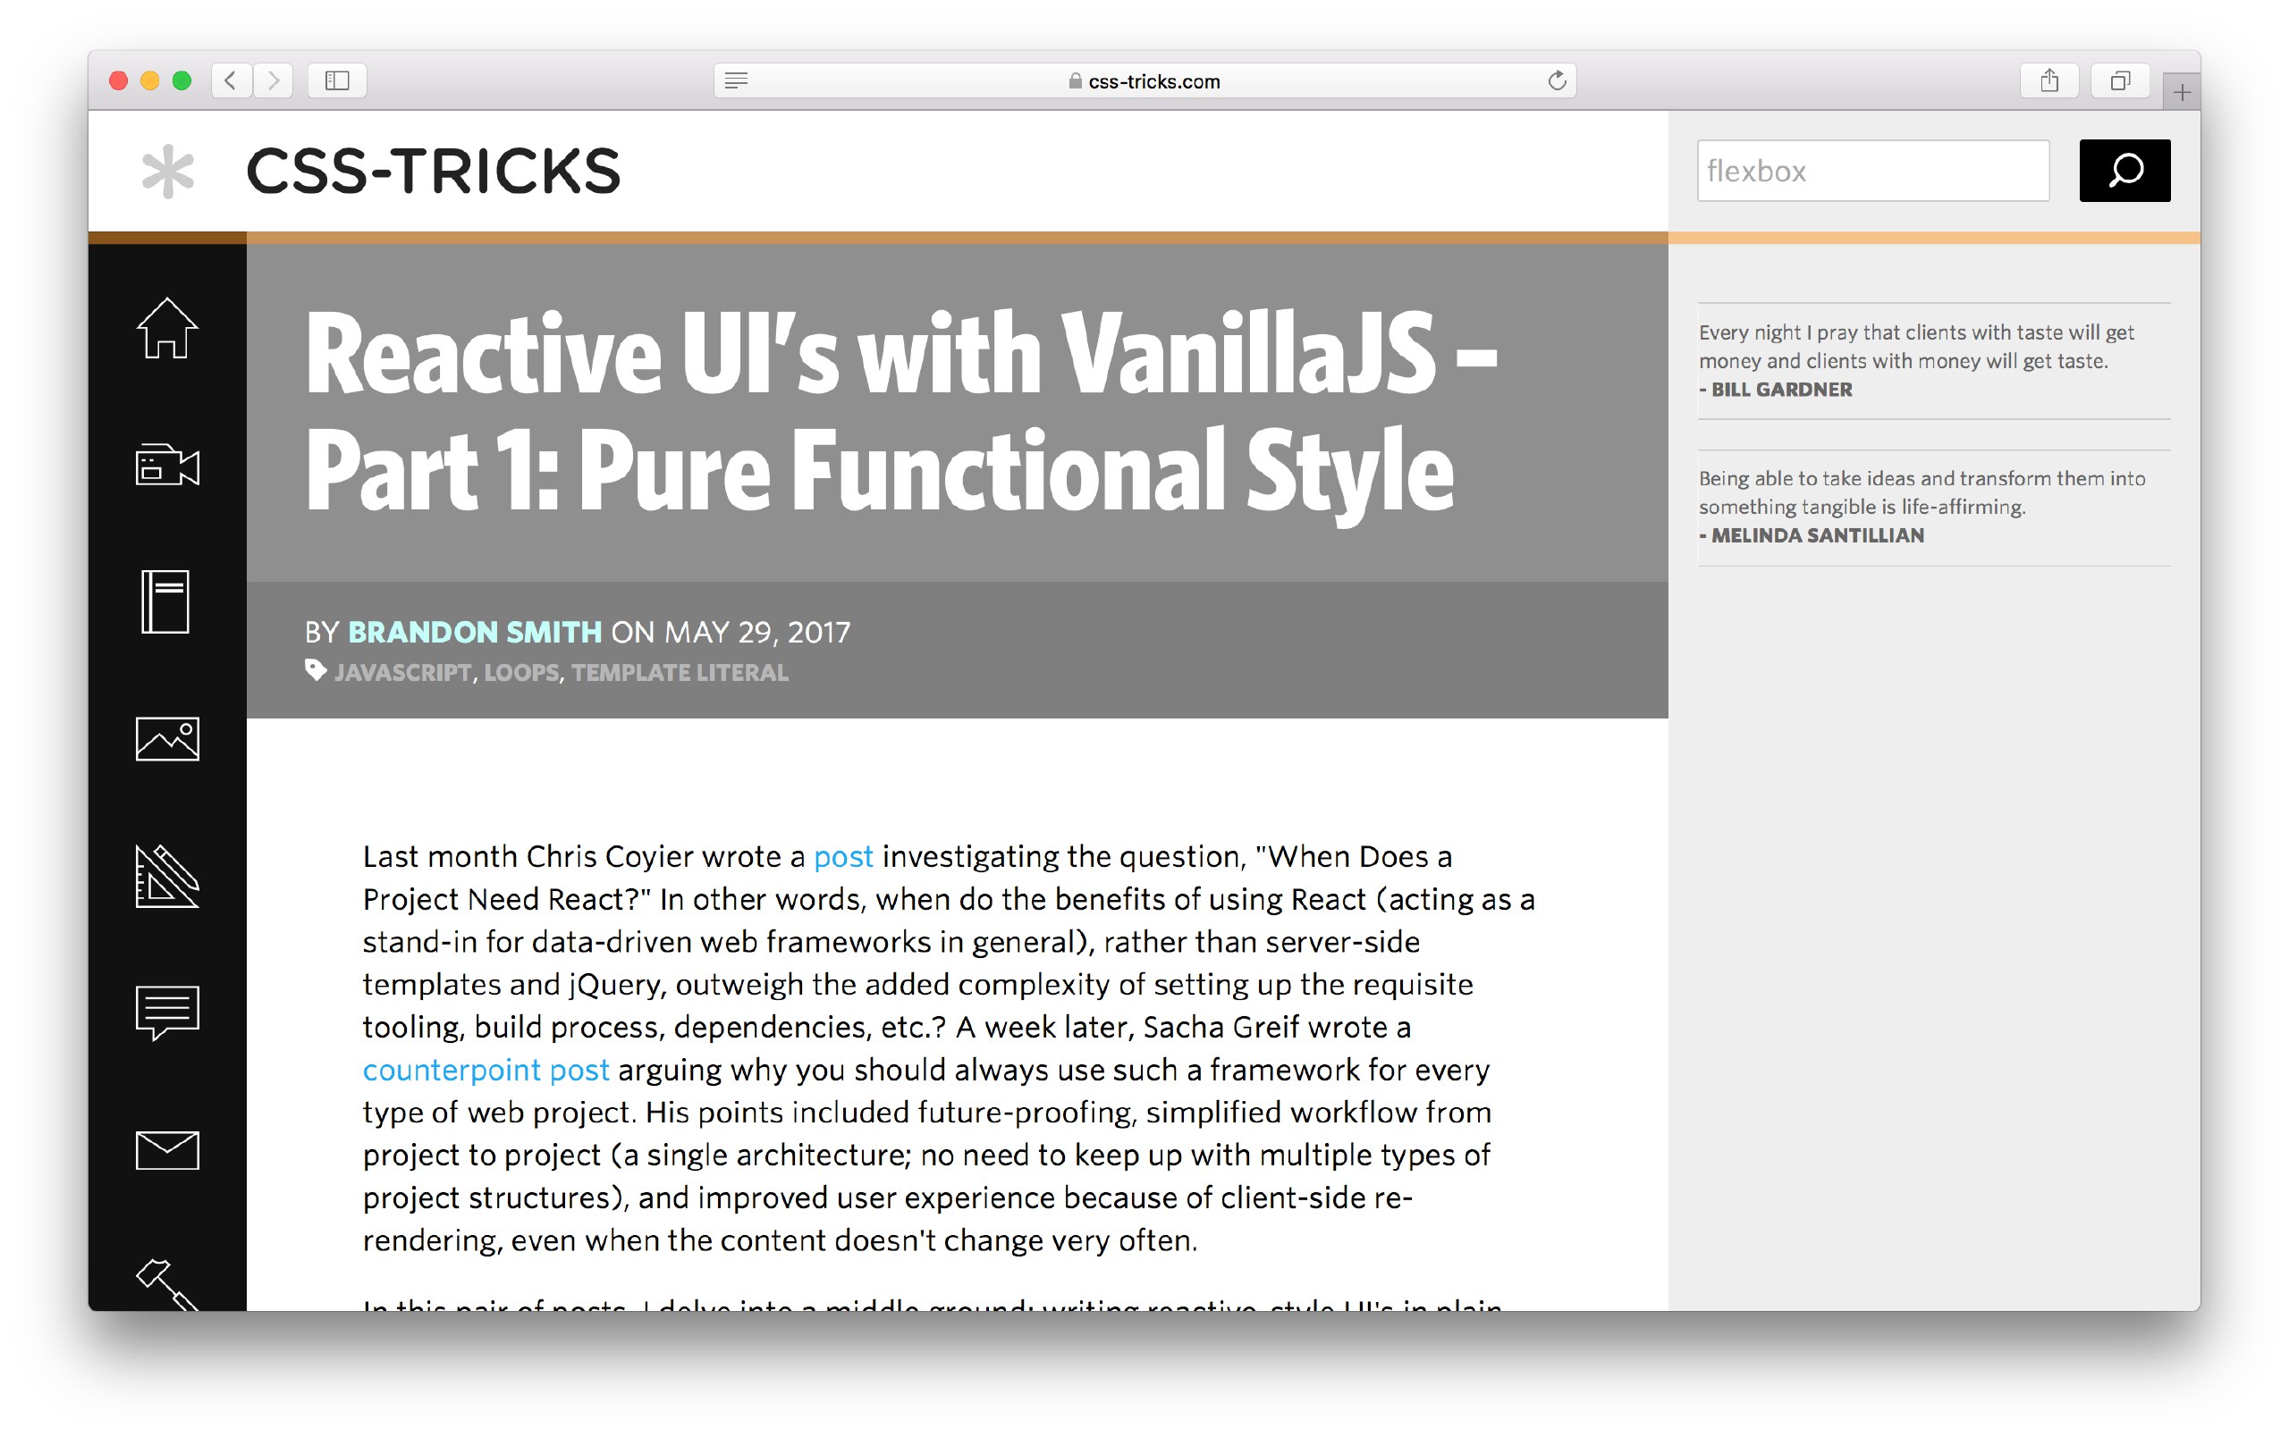The width and height of the screenshot is (2289, 1437).
Task: Click the flexbox search input field
Action: pyautogui.click(x=1872, y=171)
